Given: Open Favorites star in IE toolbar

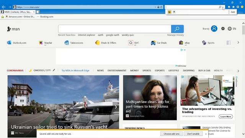Looking at the screenshot, I should (x=234, y=7).
